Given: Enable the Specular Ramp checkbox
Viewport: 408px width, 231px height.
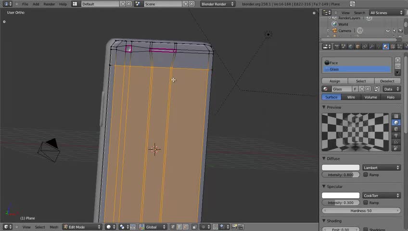Looking at the screenshot, I should pos(366,203).
